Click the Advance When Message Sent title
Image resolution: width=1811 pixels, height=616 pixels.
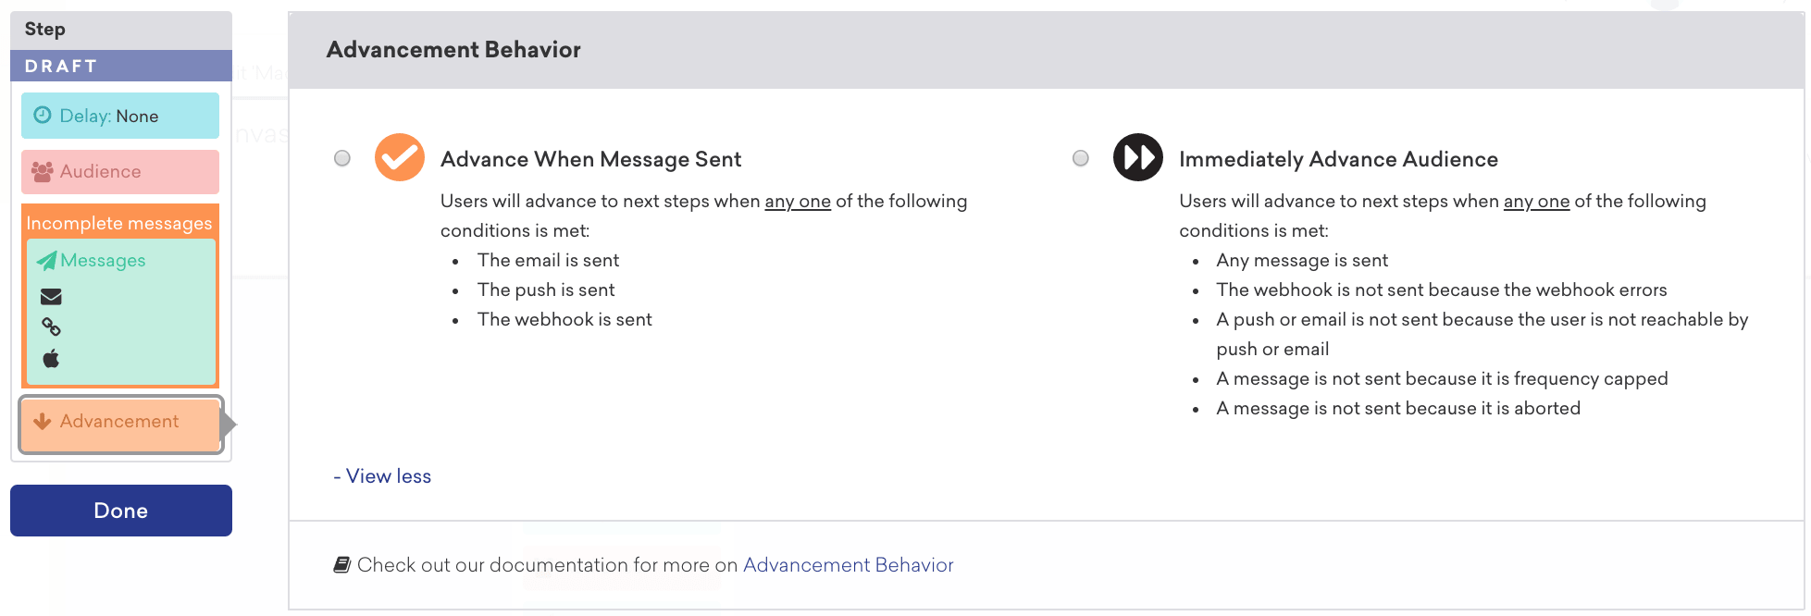(x=590, y=159)
